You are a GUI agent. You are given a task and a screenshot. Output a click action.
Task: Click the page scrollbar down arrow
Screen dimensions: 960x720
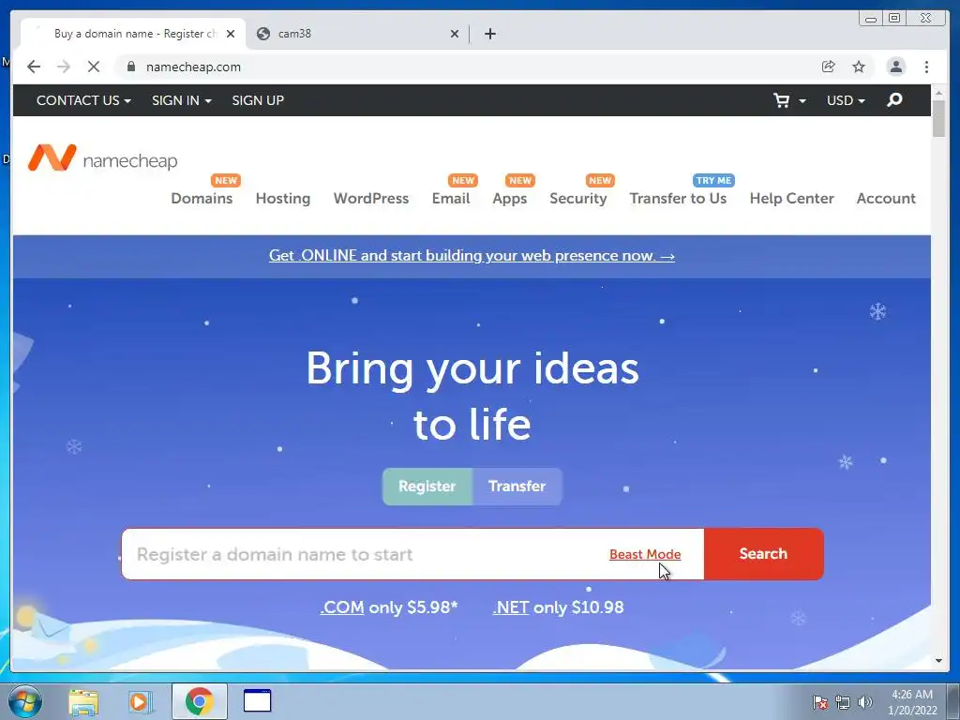938,661
